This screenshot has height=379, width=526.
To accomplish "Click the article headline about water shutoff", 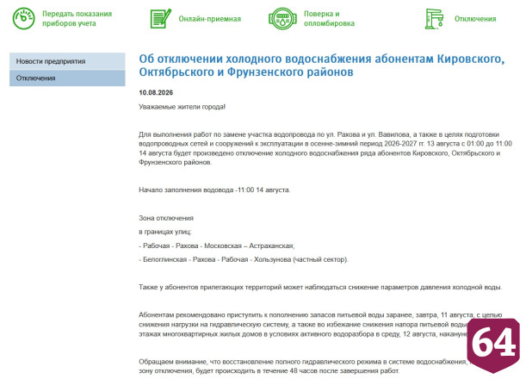I will (322, 65).
